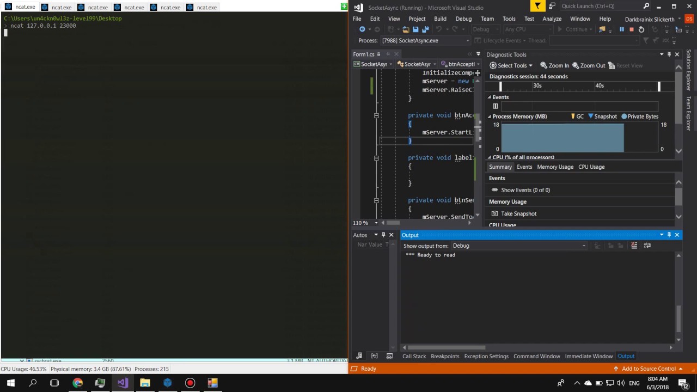Click the Take Snapshot camera button
Screen dimensions: 697x392
514,213
